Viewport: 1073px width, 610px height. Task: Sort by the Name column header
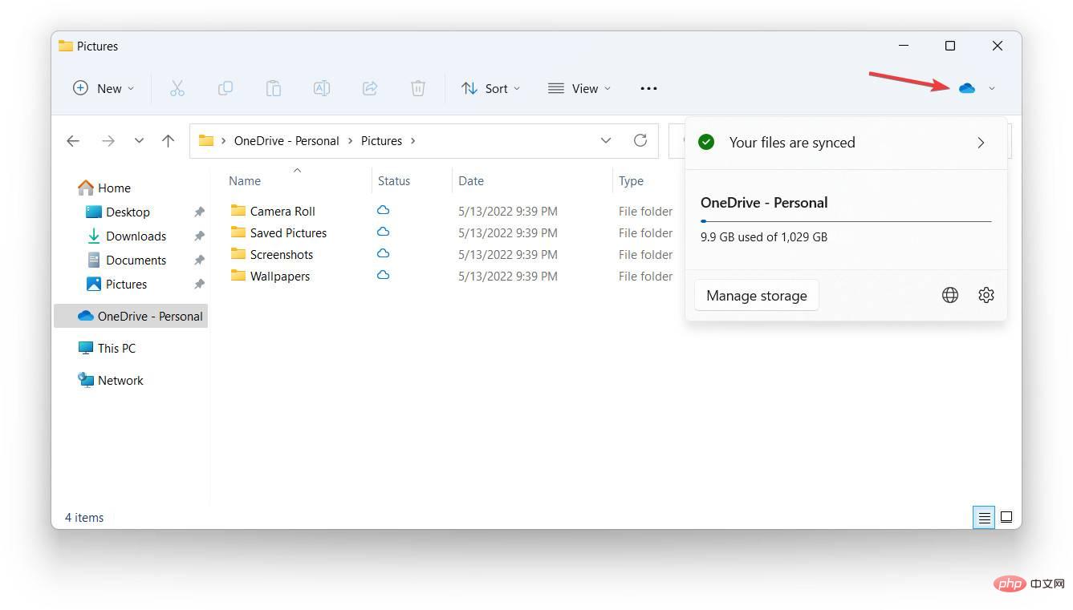pos(245,181)
